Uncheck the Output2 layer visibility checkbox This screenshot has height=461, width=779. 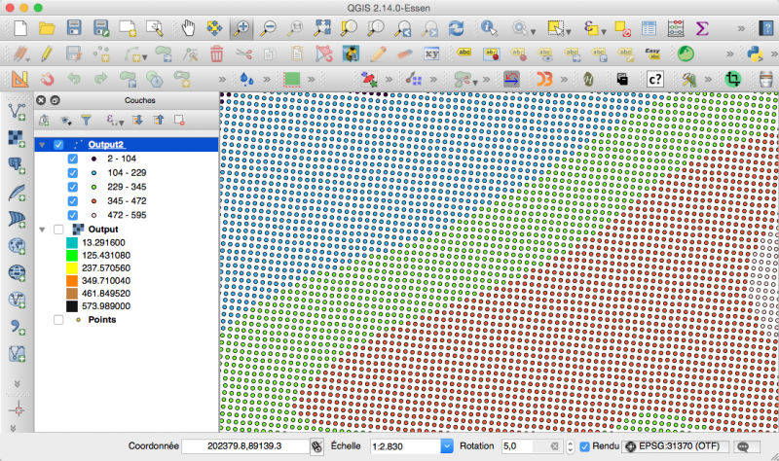(x=58, y=145)
